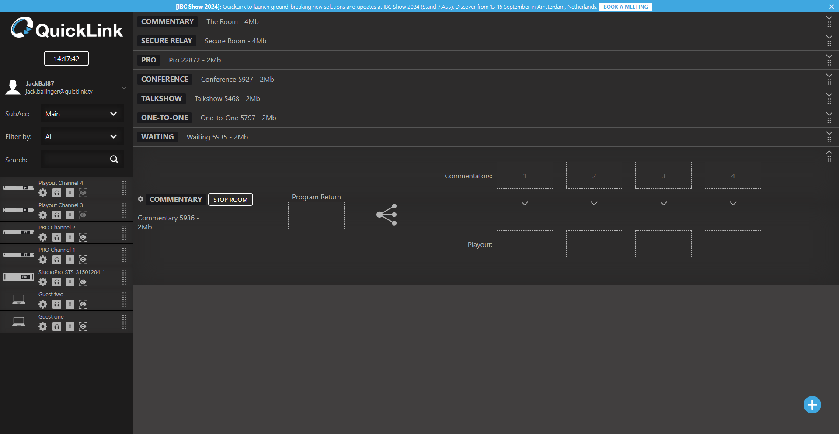Click the share icon beside Program Return
This screenshot has width=839, height=434.
coord(386,215)
